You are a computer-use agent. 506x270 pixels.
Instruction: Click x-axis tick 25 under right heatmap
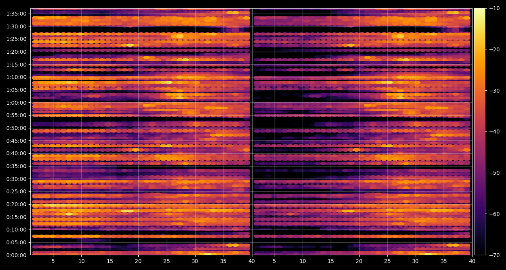pos(387,261)
